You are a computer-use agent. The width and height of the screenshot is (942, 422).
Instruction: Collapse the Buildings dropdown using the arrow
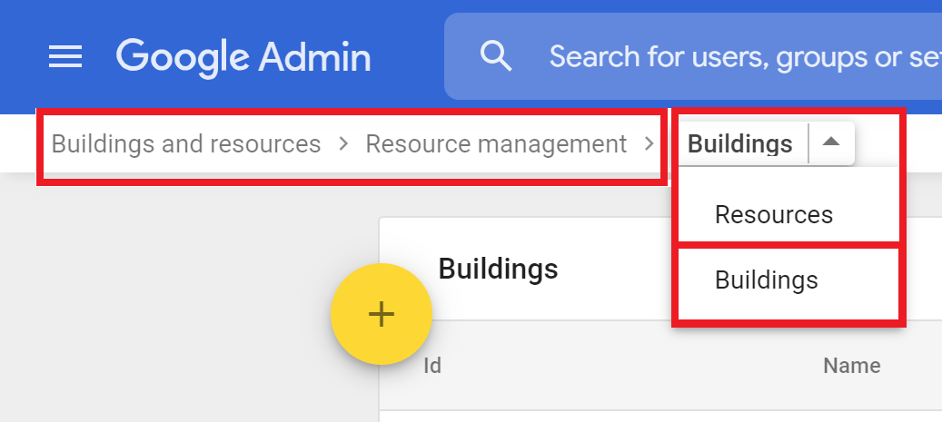[831, 143]
